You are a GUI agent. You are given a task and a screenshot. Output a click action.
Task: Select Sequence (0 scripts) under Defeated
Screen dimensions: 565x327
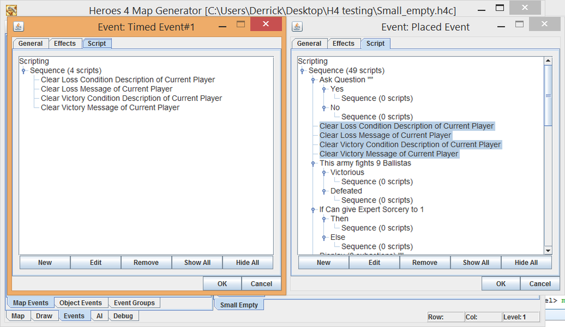pyautogui.click(x=377, y=200)
